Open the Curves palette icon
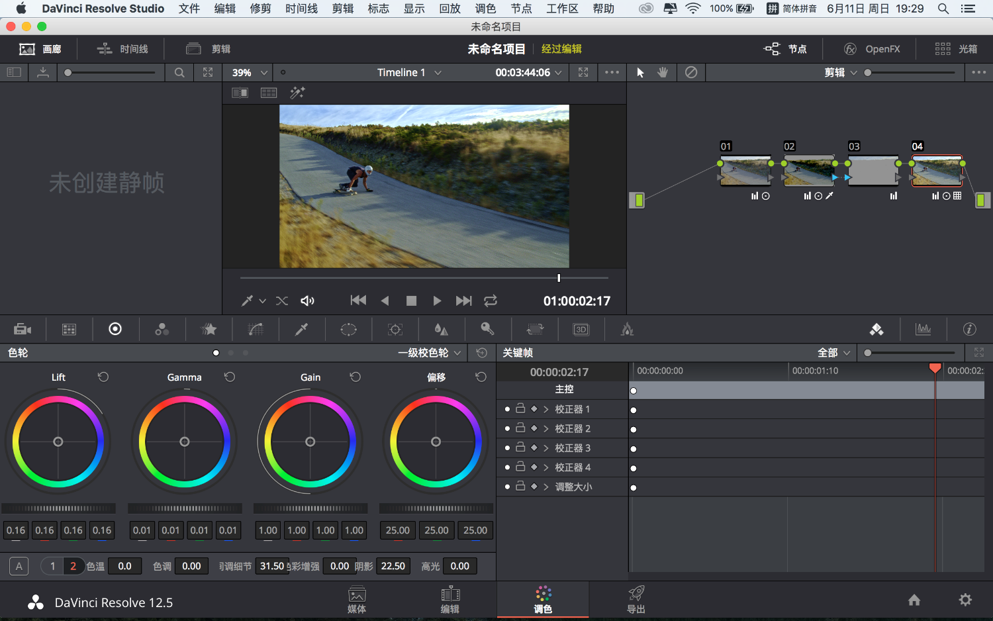 pyautogui.click(x=256, y=329)
